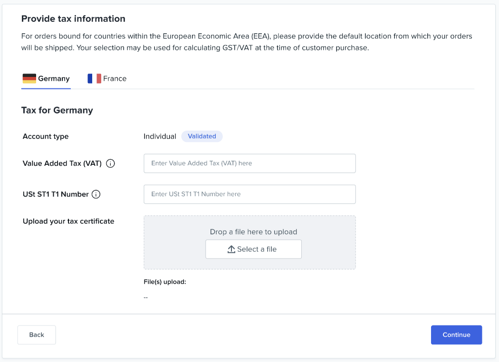499x362 pixels.
Task: Click the upload arrow icon beside Select a file
Action: [x=231, y=249]
